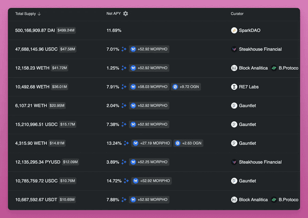
Task: Click OGN token icon in +2.63 OGN badge
Action: (x=178, y=143)
